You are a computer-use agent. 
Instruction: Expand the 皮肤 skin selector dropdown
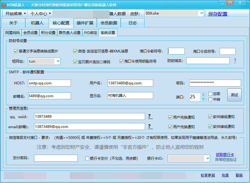201,13
